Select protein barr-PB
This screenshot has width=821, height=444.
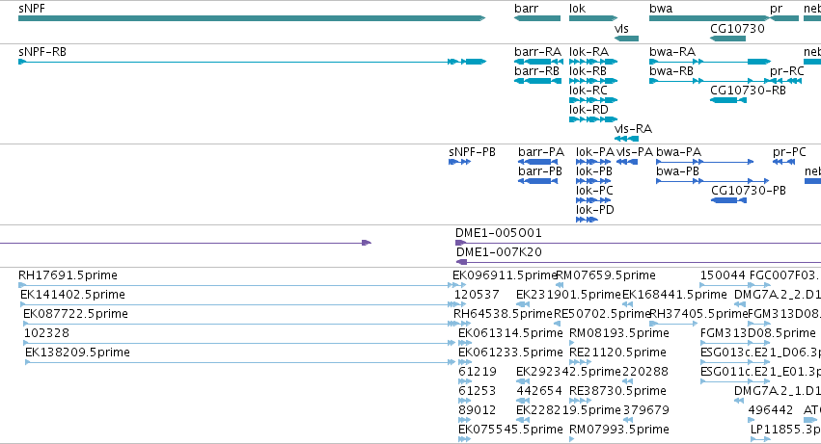tap(537, 181)
